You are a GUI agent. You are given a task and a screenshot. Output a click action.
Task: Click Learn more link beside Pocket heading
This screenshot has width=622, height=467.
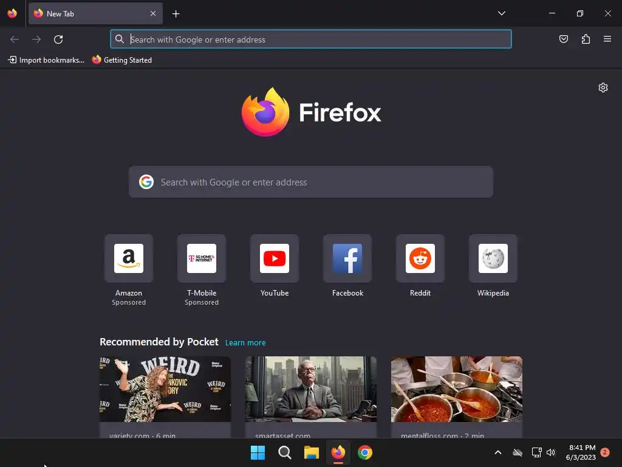245,343
